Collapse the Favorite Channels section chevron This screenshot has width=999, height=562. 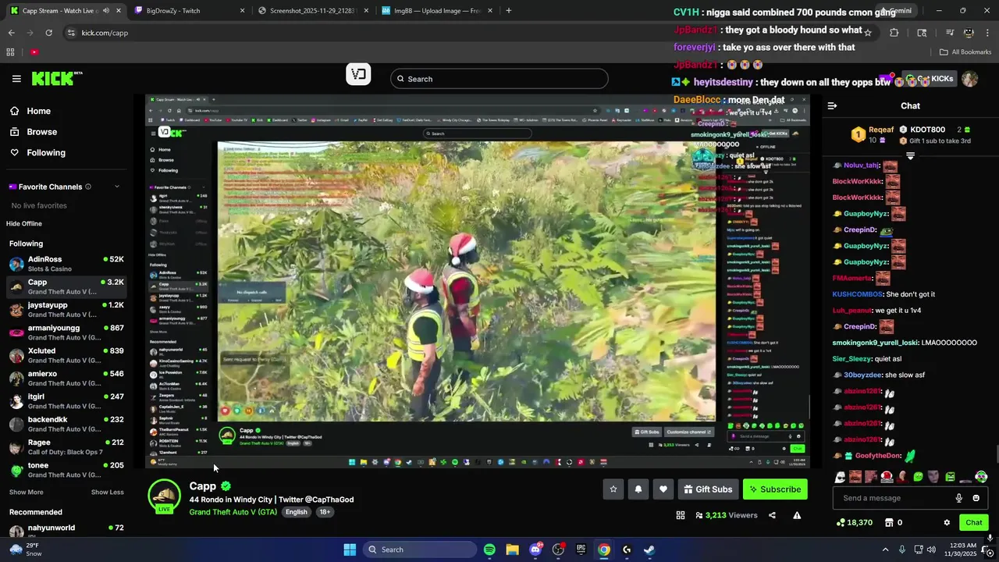click(x=117, y=187)
